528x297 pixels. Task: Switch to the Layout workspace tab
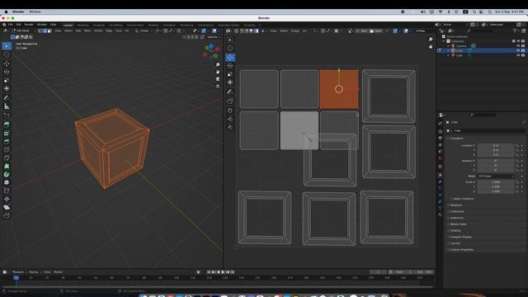[68, 25]
